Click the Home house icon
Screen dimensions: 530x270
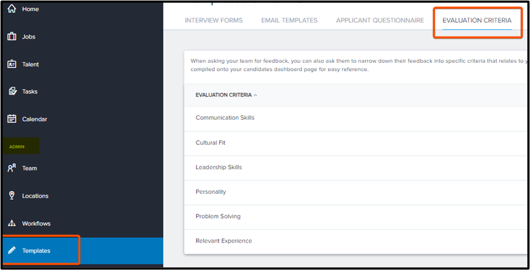click(12, 9)
